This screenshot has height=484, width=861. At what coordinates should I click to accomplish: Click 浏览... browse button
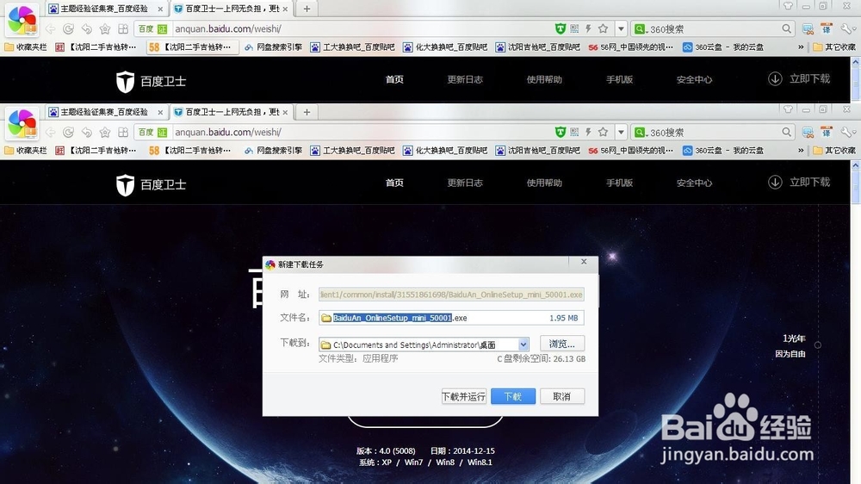(x=561, y=344)
